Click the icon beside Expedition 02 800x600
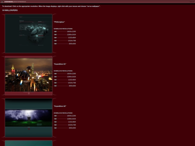The height and width of the screenshot is (146, 195). (55, 128)
